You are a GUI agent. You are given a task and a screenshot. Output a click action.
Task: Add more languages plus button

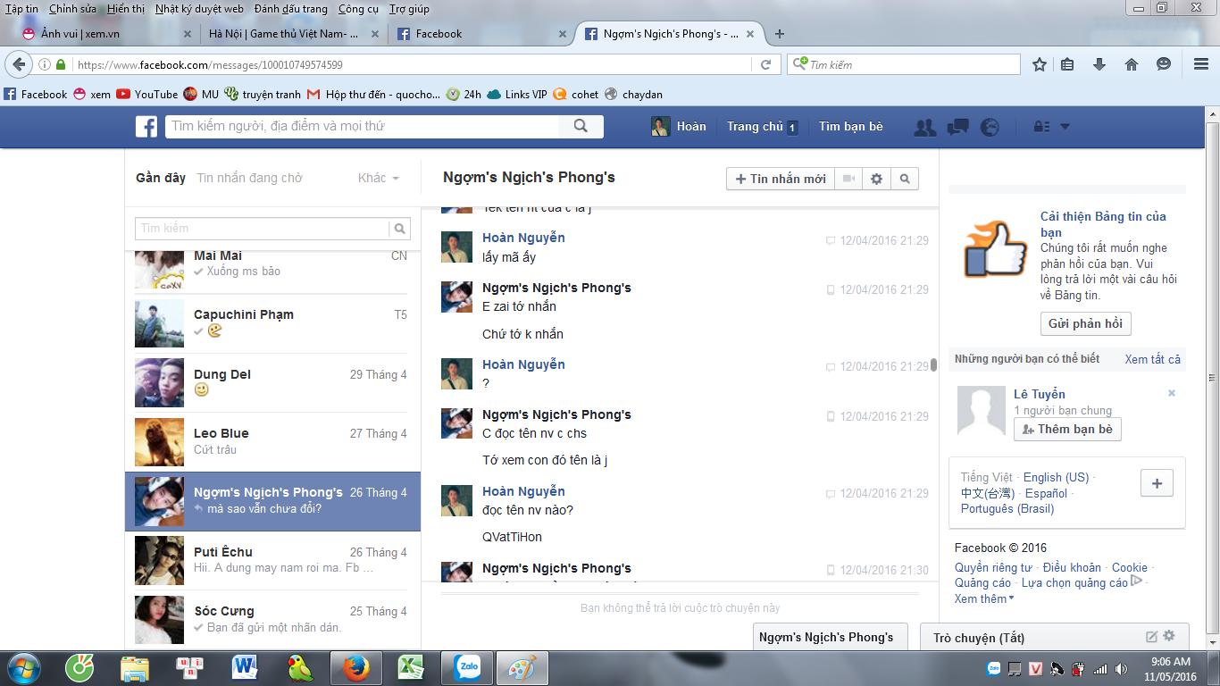click(x=1157, y=483)
